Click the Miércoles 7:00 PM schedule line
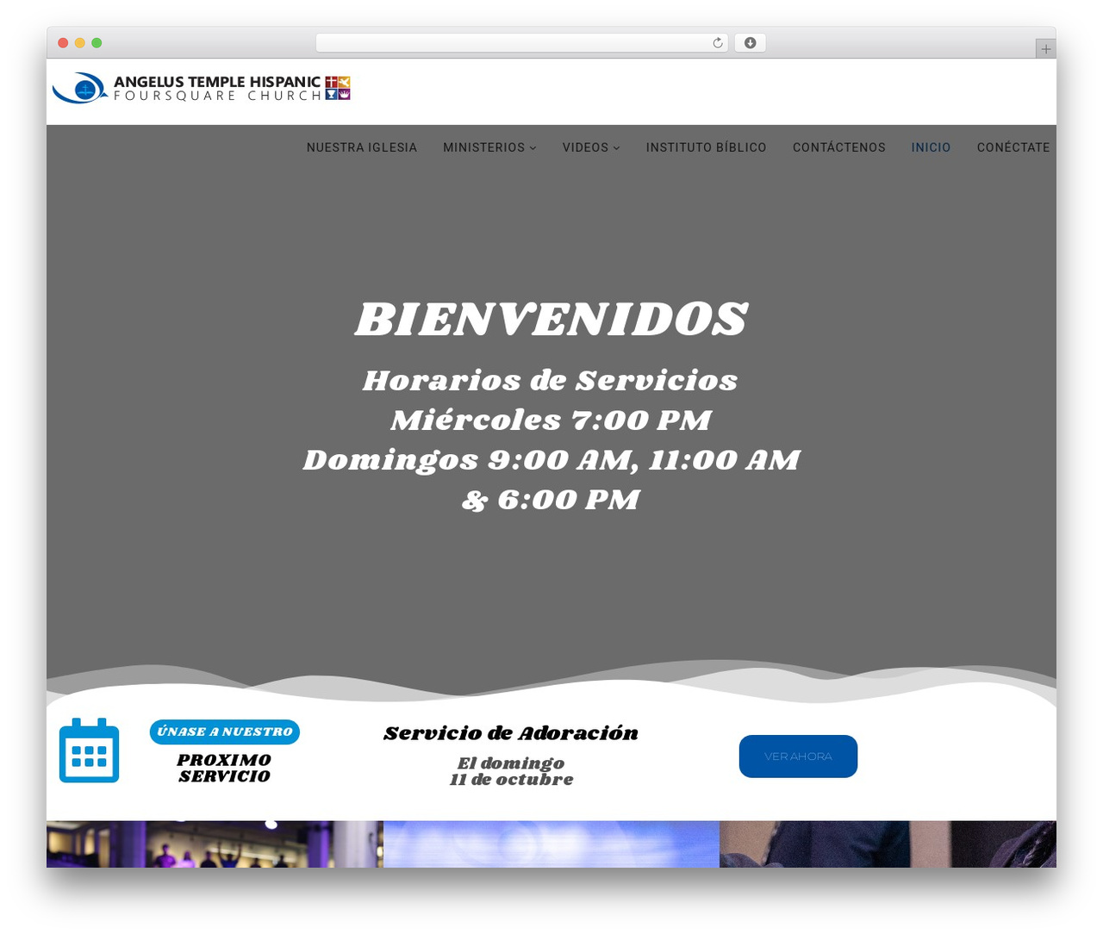This screenshot has height=934, width=1103. point(551,420)
